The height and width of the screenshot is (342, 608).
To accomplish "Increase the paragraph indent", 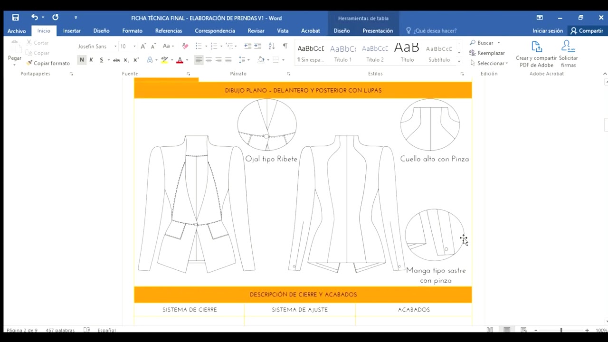I will 258,46.
